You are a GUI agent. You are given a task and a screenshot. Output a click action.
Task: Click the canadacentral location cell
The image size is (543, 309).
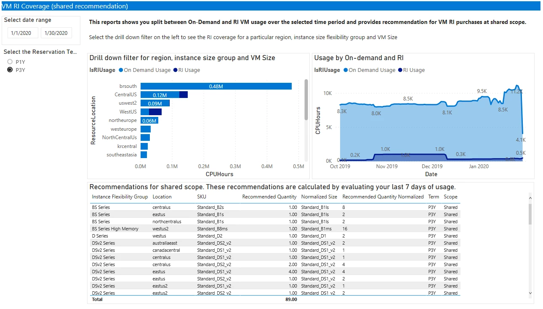click(166, 250)
